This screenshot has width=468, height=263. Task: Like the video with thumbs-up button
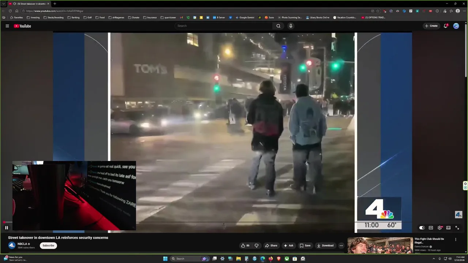point(245,245)
